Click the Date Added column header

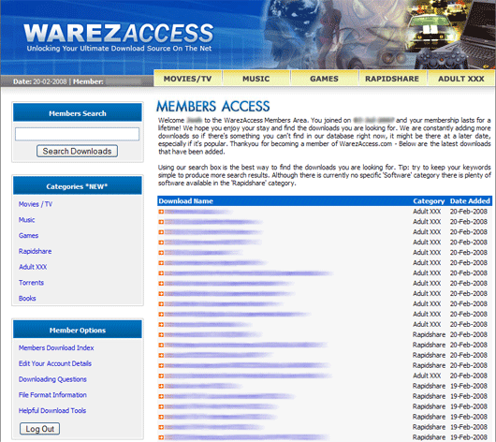470,201
